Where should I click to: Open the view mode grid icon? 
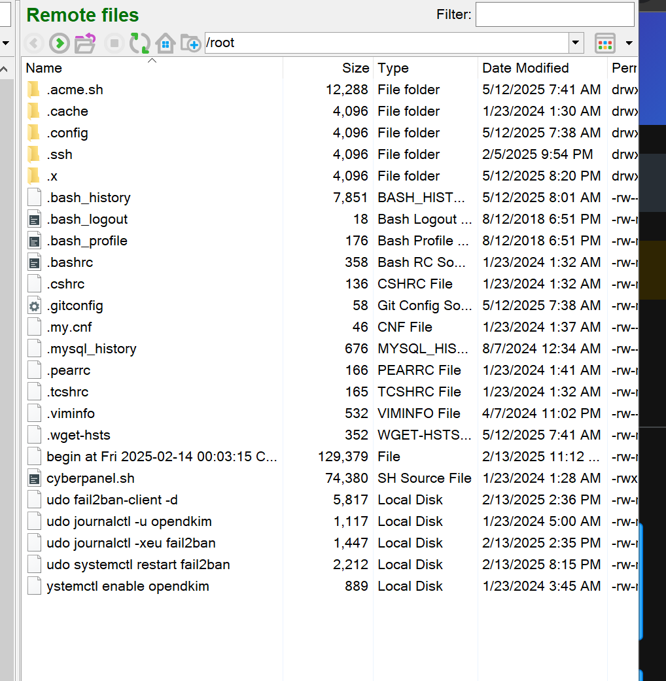(605, 43)
